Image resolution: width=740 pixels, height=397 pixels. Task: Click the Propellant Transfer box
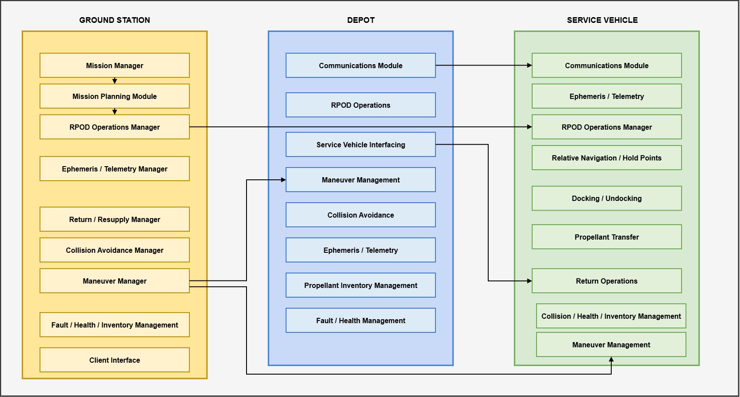pyautogui.click(x=606, y=237)
